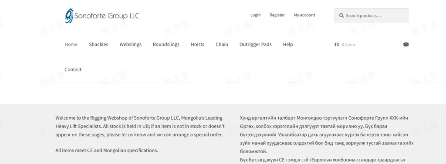This screenshot has height=164, width=446.
Task: Open the Login link
Action: 255,15
